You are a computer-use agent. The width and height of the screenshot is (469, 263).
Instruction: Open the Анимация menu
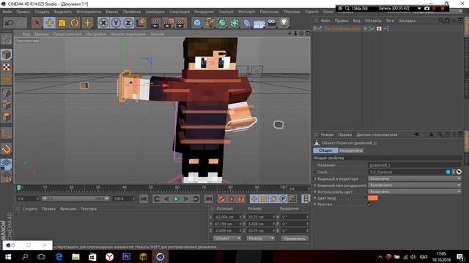click(155, 12)
